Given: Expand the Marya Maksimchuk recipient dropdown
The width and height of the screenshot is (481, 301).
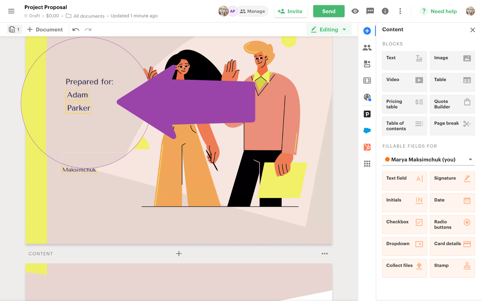Looking at the screenshot, I should [428, 160].
